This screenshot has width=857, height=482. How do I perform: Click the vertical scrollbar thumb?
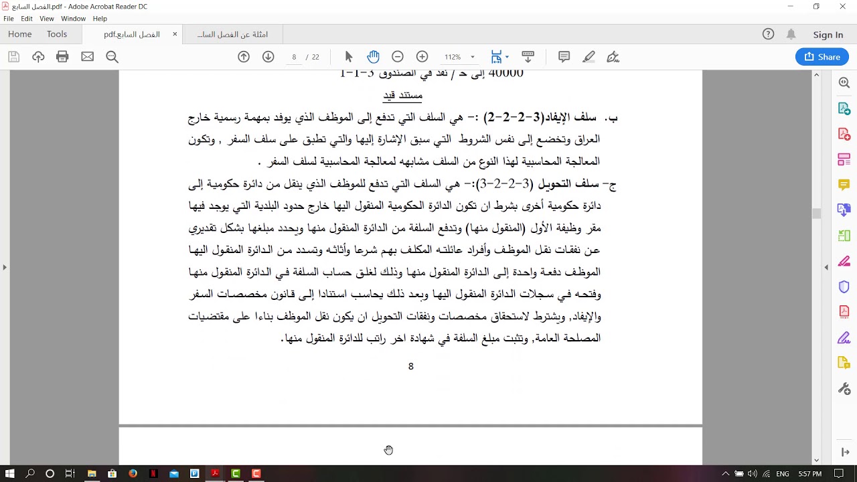point(816,214)
